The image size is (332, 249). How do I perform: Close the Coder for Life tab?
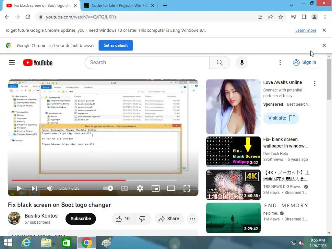point(153,6)
